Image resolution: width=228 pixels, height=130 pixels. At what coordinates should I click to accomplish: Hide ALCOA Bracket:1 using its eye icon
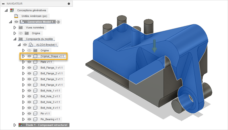point(25,45)
